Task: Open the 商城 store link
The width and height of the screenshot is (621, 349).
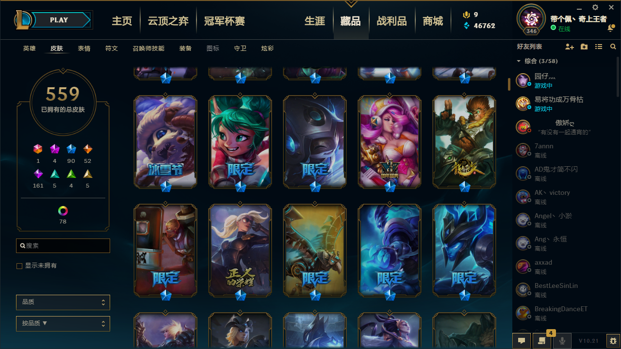Action: click(433, 21)
